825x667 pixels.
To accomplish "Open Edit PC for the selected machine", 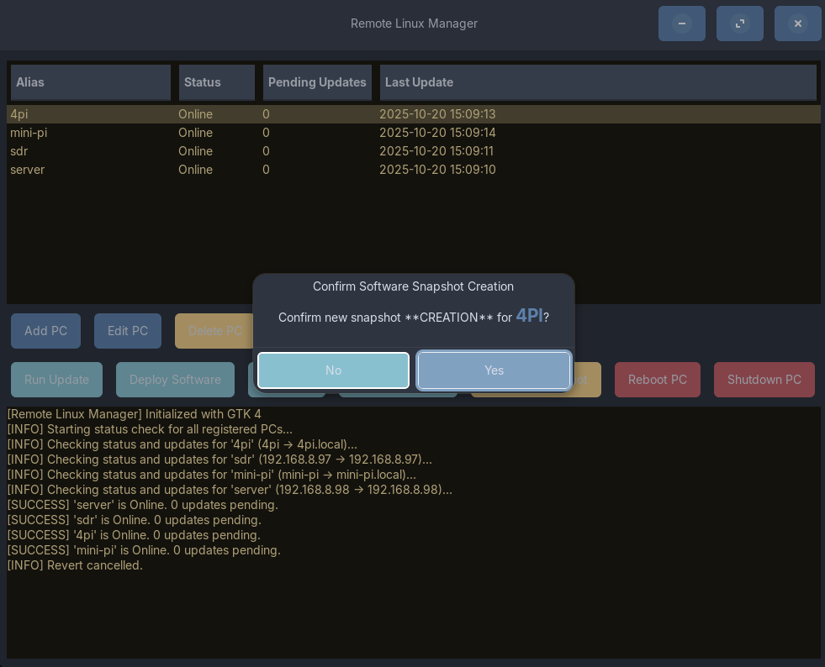I will pyautogui.click(x=127, y=331).
